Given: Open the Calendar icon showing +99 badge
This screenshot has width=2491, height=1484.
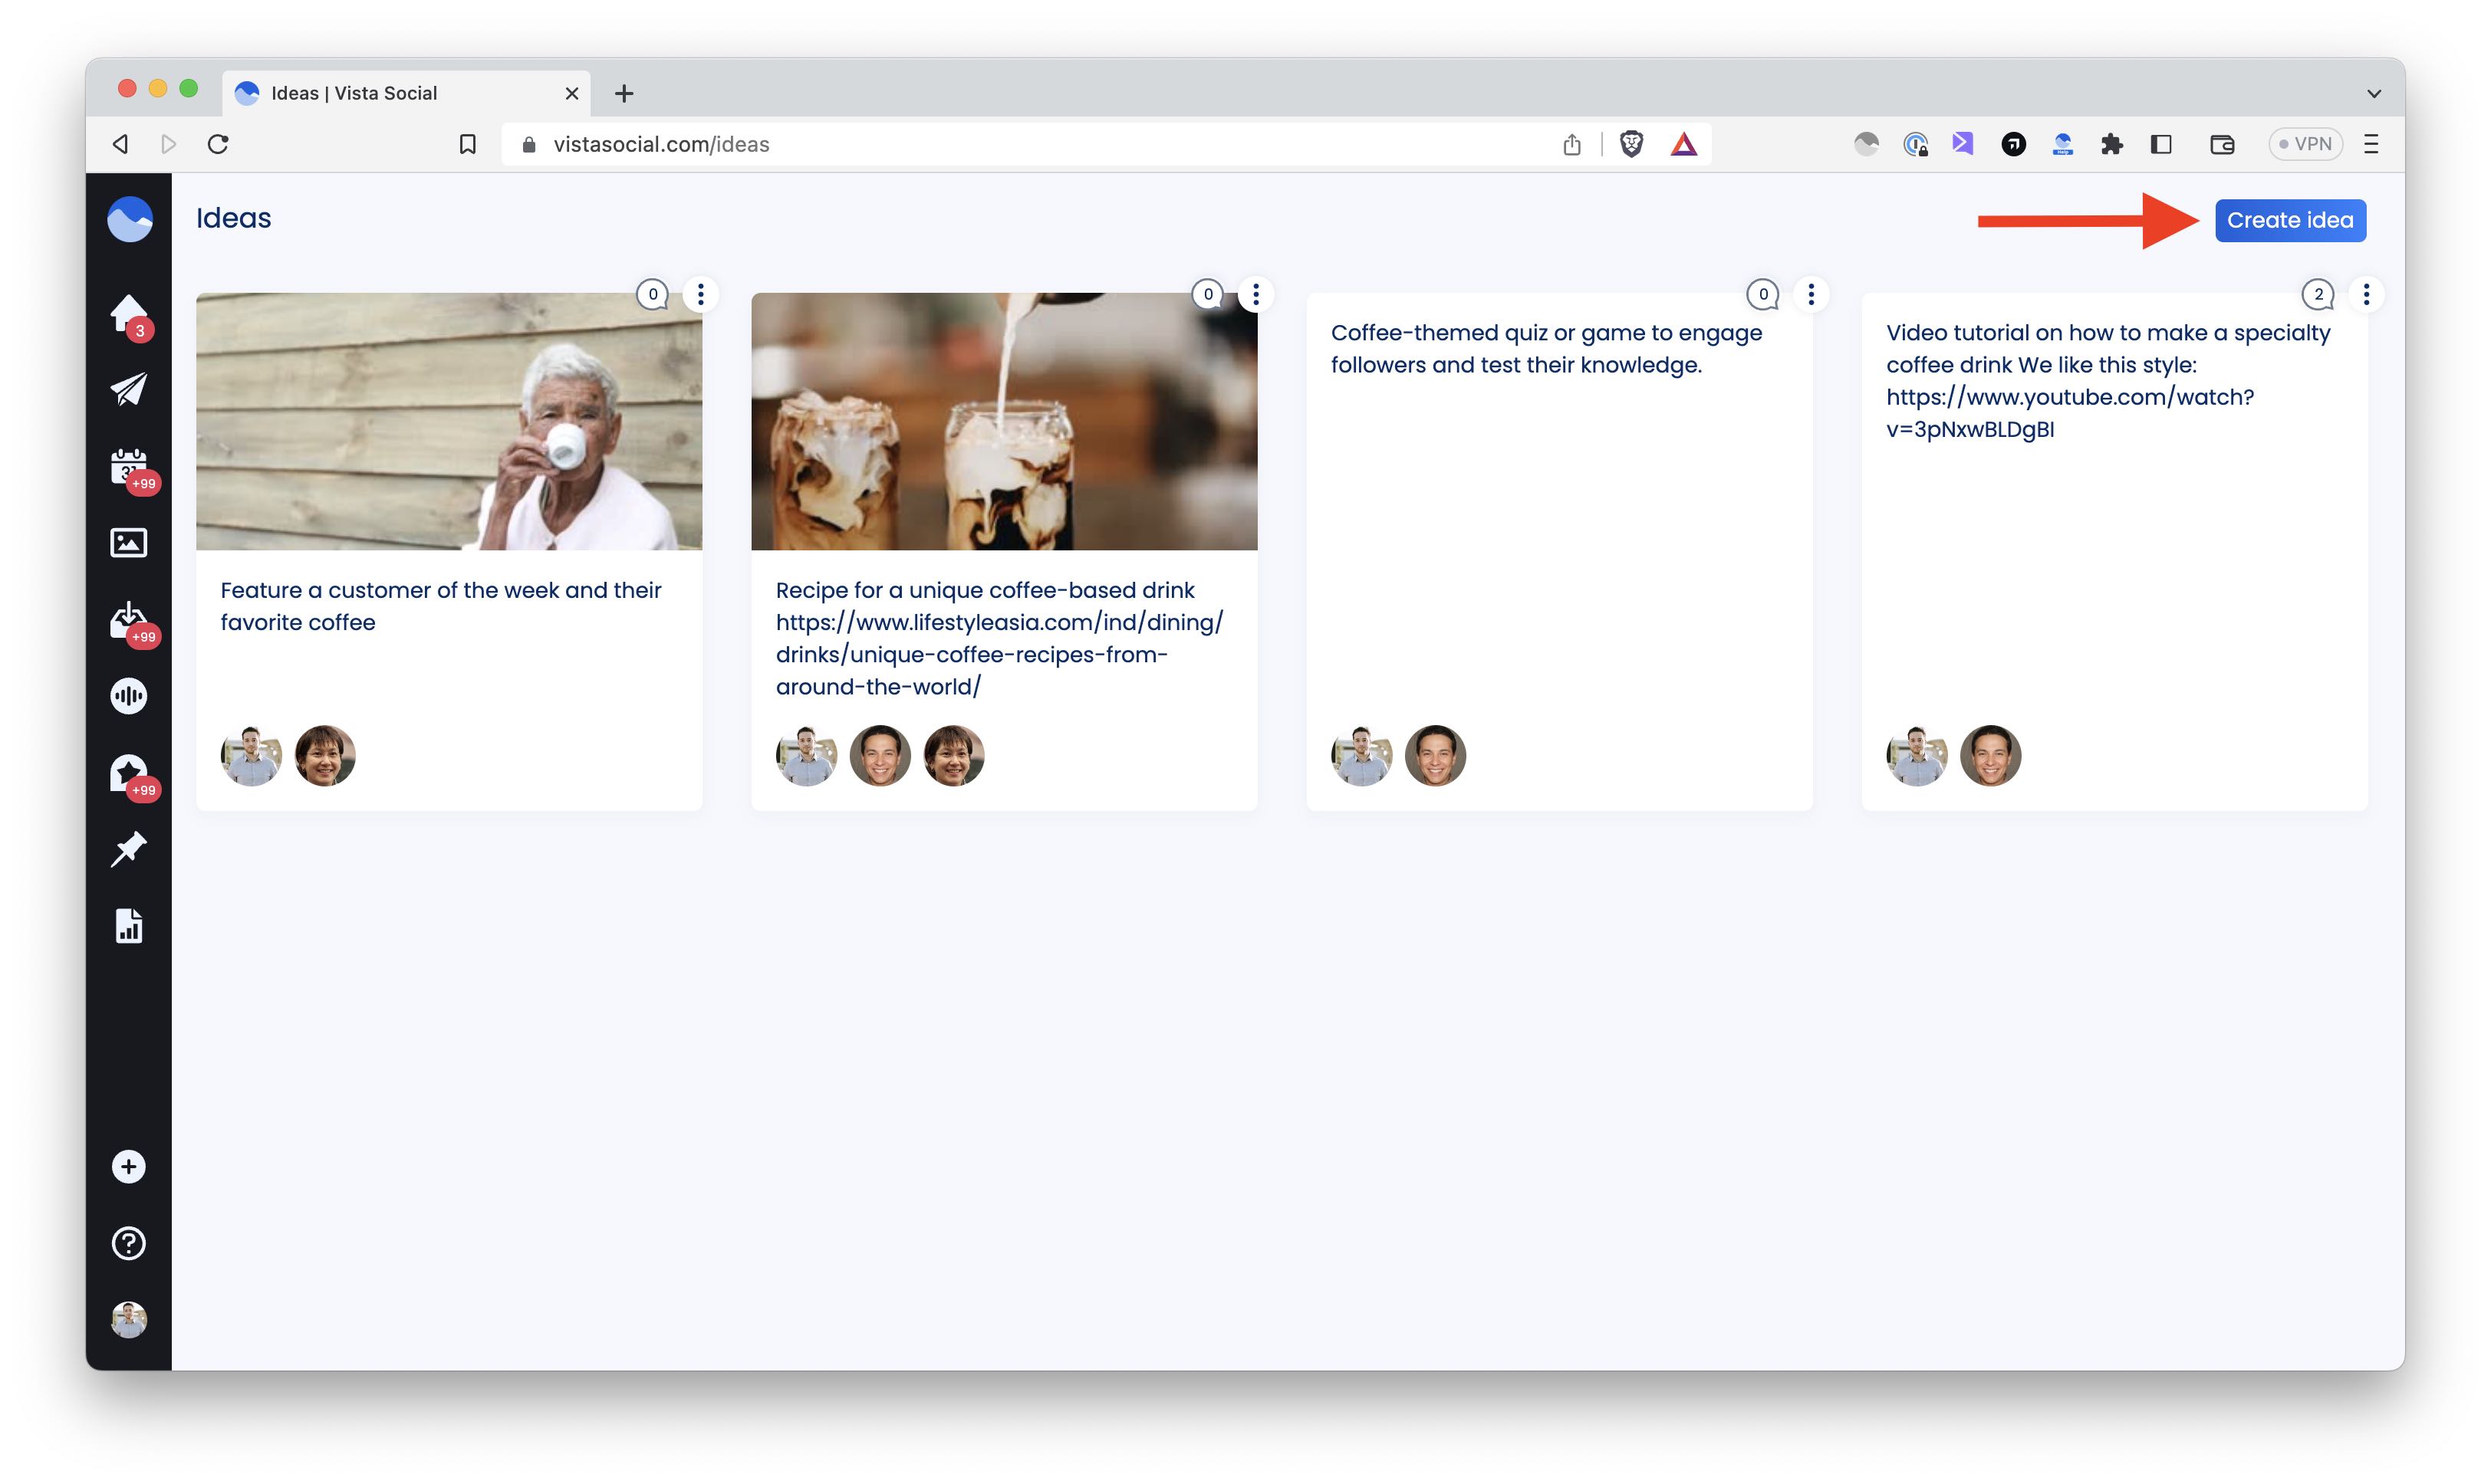Looking at the screenshot, I should [x=128, y=468].
